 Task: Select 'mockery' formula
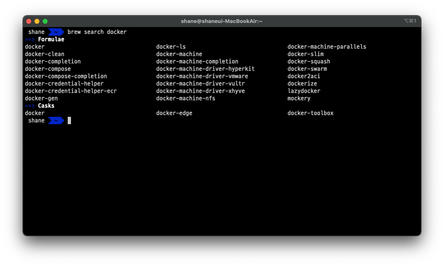[x=299, y=98]
